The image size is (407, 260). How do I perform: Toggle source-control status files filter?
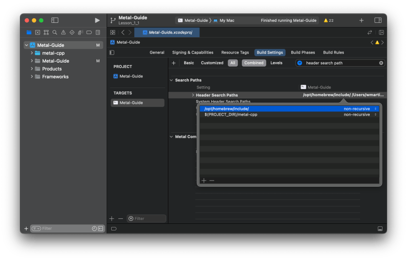pyautogui.click(x=100, y=228)
